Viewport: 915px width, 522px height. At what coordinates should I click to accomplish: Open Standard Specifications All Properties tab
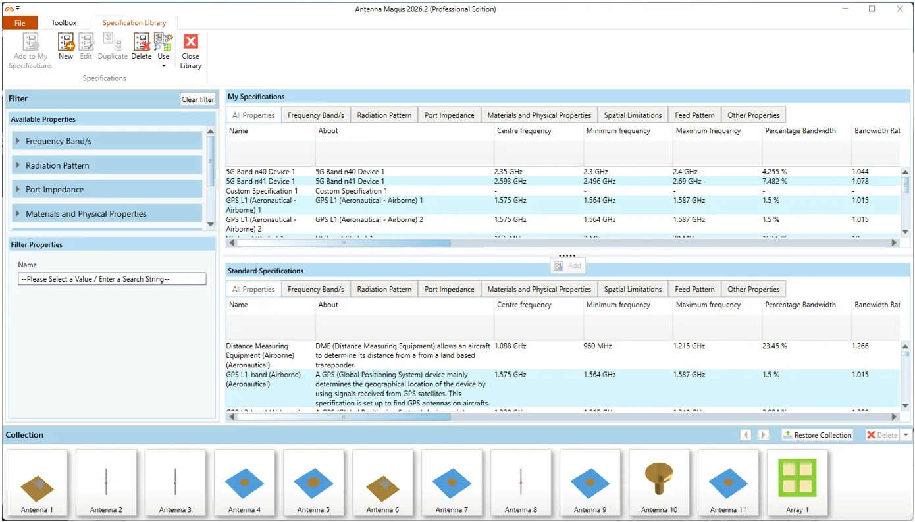click(253, 290)
